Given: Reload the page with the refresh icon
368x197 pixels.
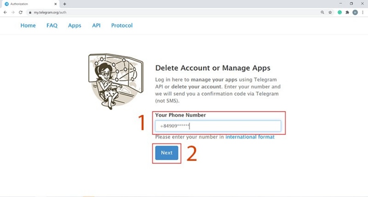Looking at the screenshot, I should pyautogui.click(x=20, y=12).
